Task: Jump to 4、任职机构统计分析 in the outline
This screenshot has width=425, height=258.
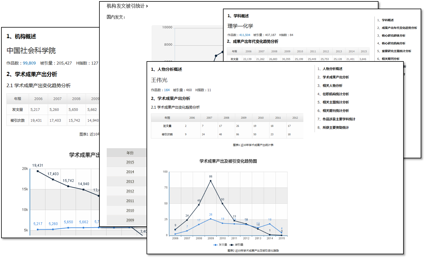Action: [333, 94]
